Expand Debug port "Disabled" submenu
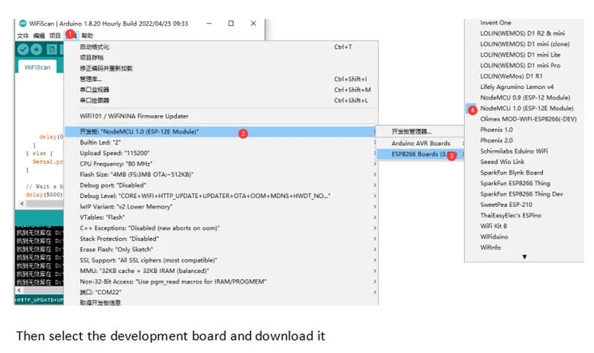The height and width of the screenshot is (353, 594). pyautogui.click(x=221, y=185)
